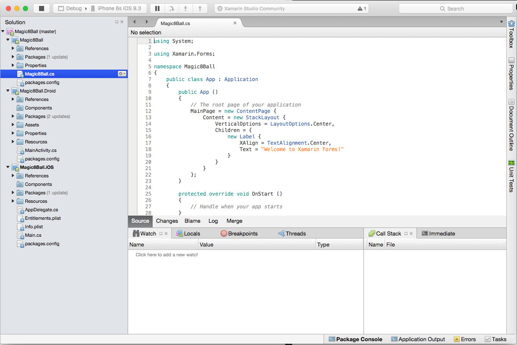Screen dimensions: 517x345
Task: Switch to the Changes view tab
Action: 167,221
